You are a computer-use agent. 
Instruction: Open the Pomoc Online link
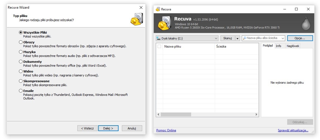tap(166, 131)
